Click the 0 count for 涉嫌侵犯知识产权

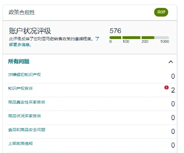(x=173, y=76)
